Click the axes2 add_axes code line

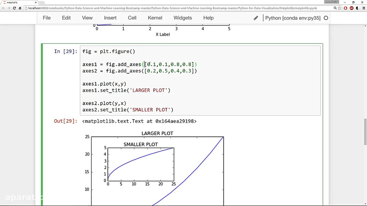139,71
